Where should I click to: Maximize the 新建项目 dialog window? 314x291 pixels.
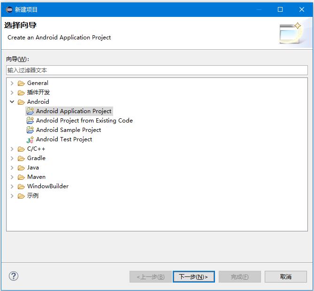click(280, 9)
